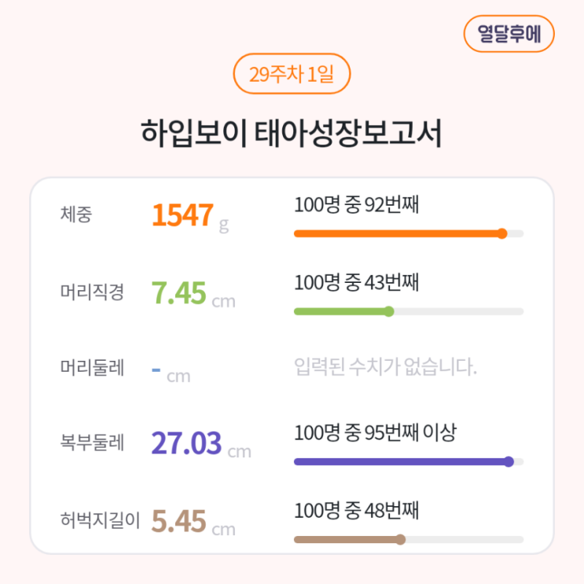
Task: Click 100명 중 95번째 이상 text
Action: (x=375, y=432)
